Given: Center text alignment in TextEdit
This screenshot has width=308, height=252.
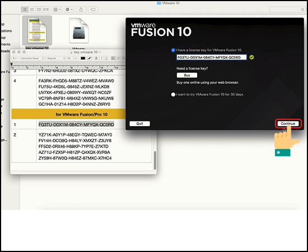Looking at the screenshot, I should tap(118, 58).
